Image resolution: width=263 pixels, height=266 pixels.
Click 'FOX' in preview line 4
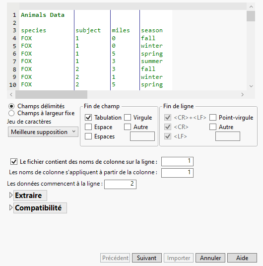(26, 38)
